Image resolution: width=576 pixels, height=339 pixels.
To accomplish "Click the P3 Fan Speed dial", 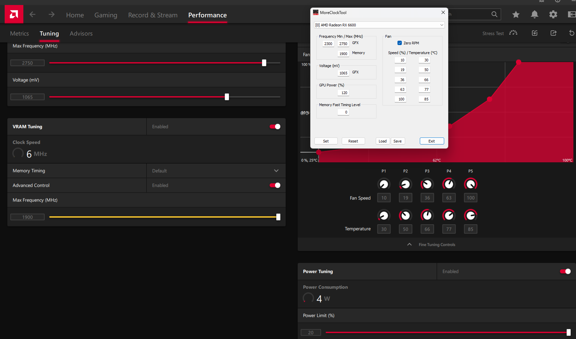I will [427, 184].
